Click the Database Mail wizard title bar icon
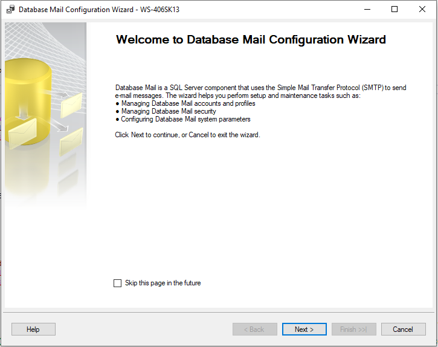438x347 pixels. coord(10,9)
